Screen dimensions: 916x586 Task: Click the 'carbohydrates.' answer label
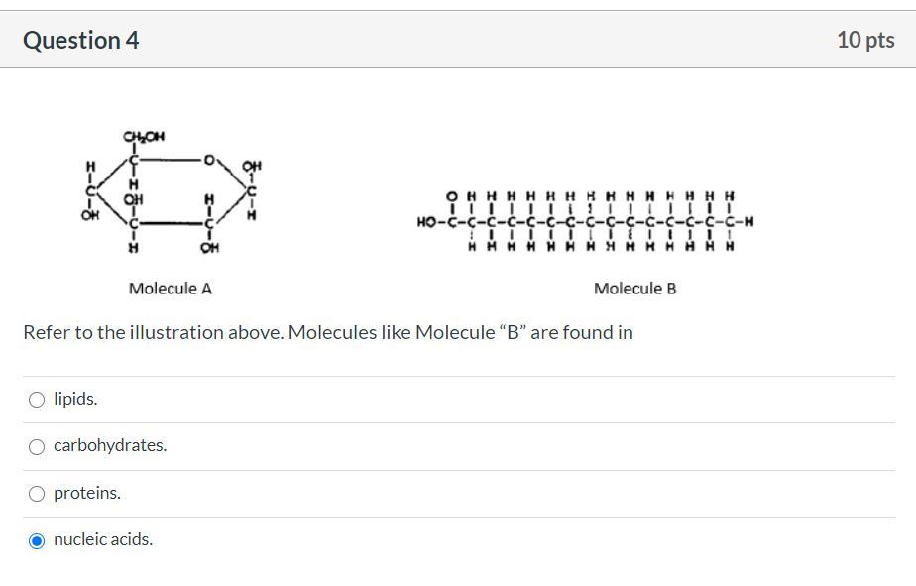[x=110, y=445]
